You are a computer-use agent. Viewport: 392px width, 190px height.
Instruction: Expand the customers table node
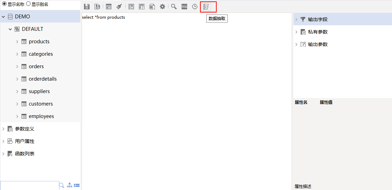(x=17, y=104)
